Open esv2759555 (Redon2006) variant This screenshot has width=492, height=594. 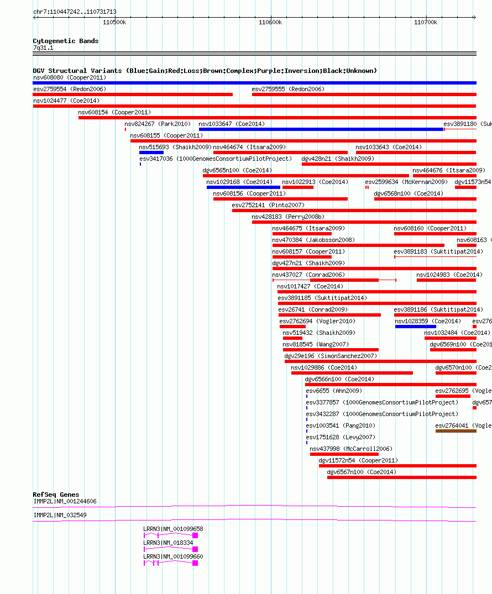288,89
